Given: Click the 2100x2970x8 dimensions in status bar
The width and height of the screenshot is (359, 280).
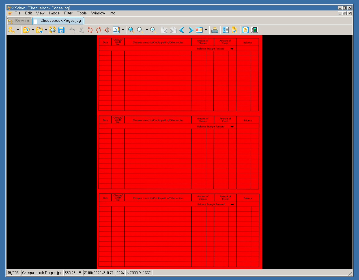Looking at the screenshot, I should pyautogui.click(x=99, y=273).
